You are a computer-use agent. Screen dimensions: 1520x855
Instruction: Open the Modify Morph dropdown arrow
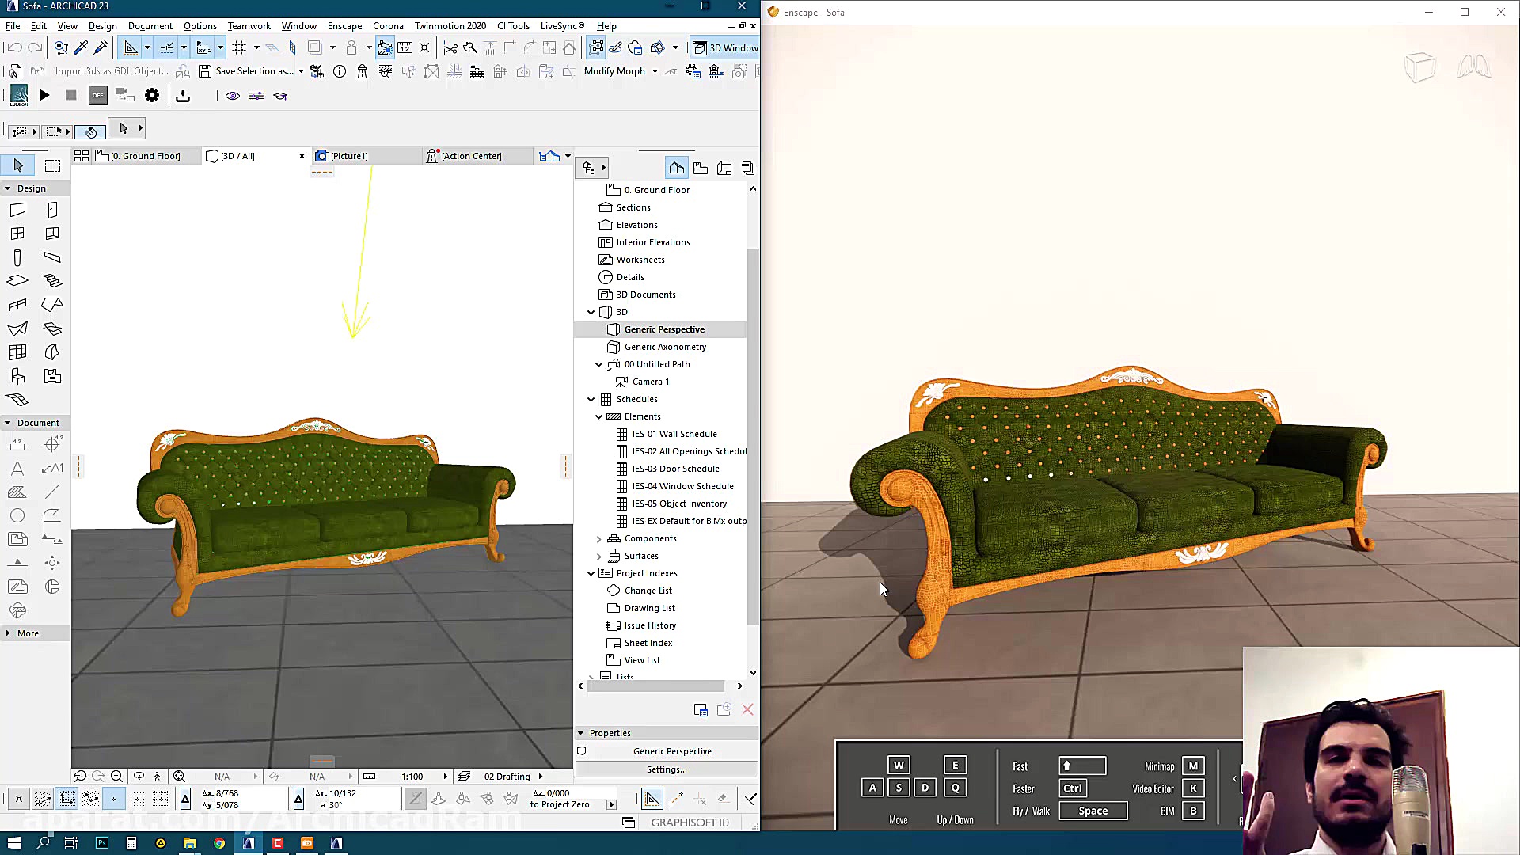pos(655,71)
